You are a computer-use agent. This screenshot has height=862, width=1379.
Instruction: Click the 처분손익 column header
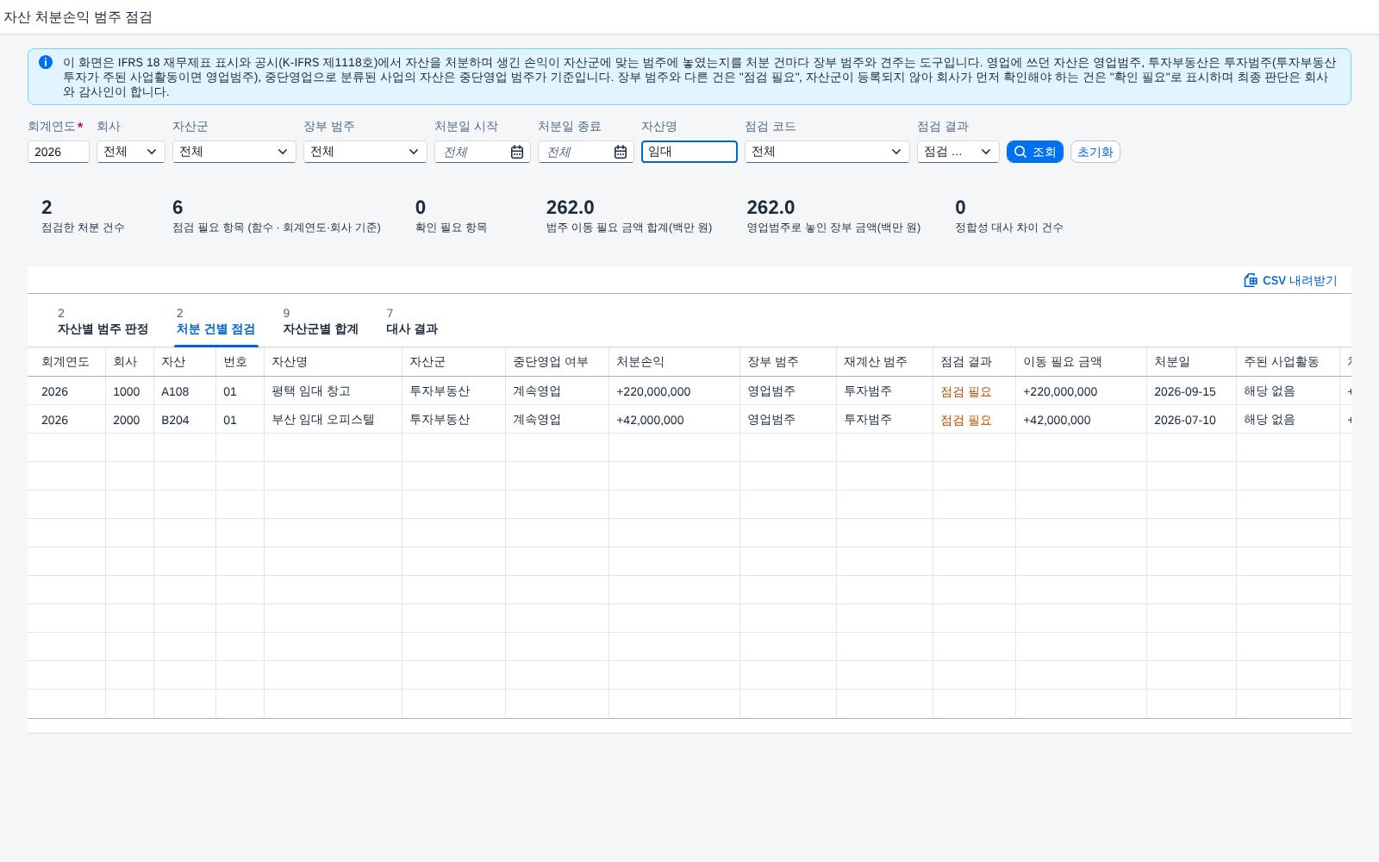674,362
